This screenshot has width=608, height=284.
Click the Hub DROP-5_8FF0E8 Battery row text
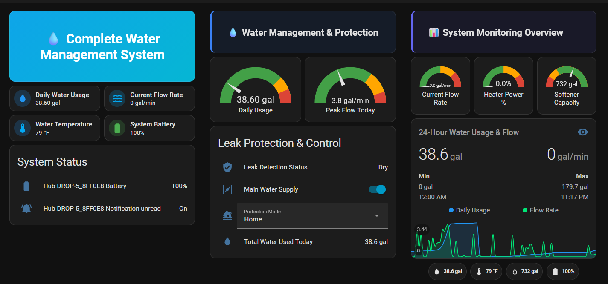85,186
